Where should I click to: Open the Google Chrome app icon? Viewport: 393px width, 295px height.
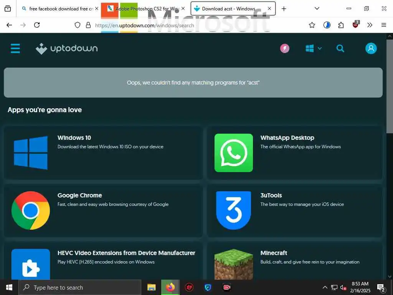pyautogui.click(x=31, y=210)
